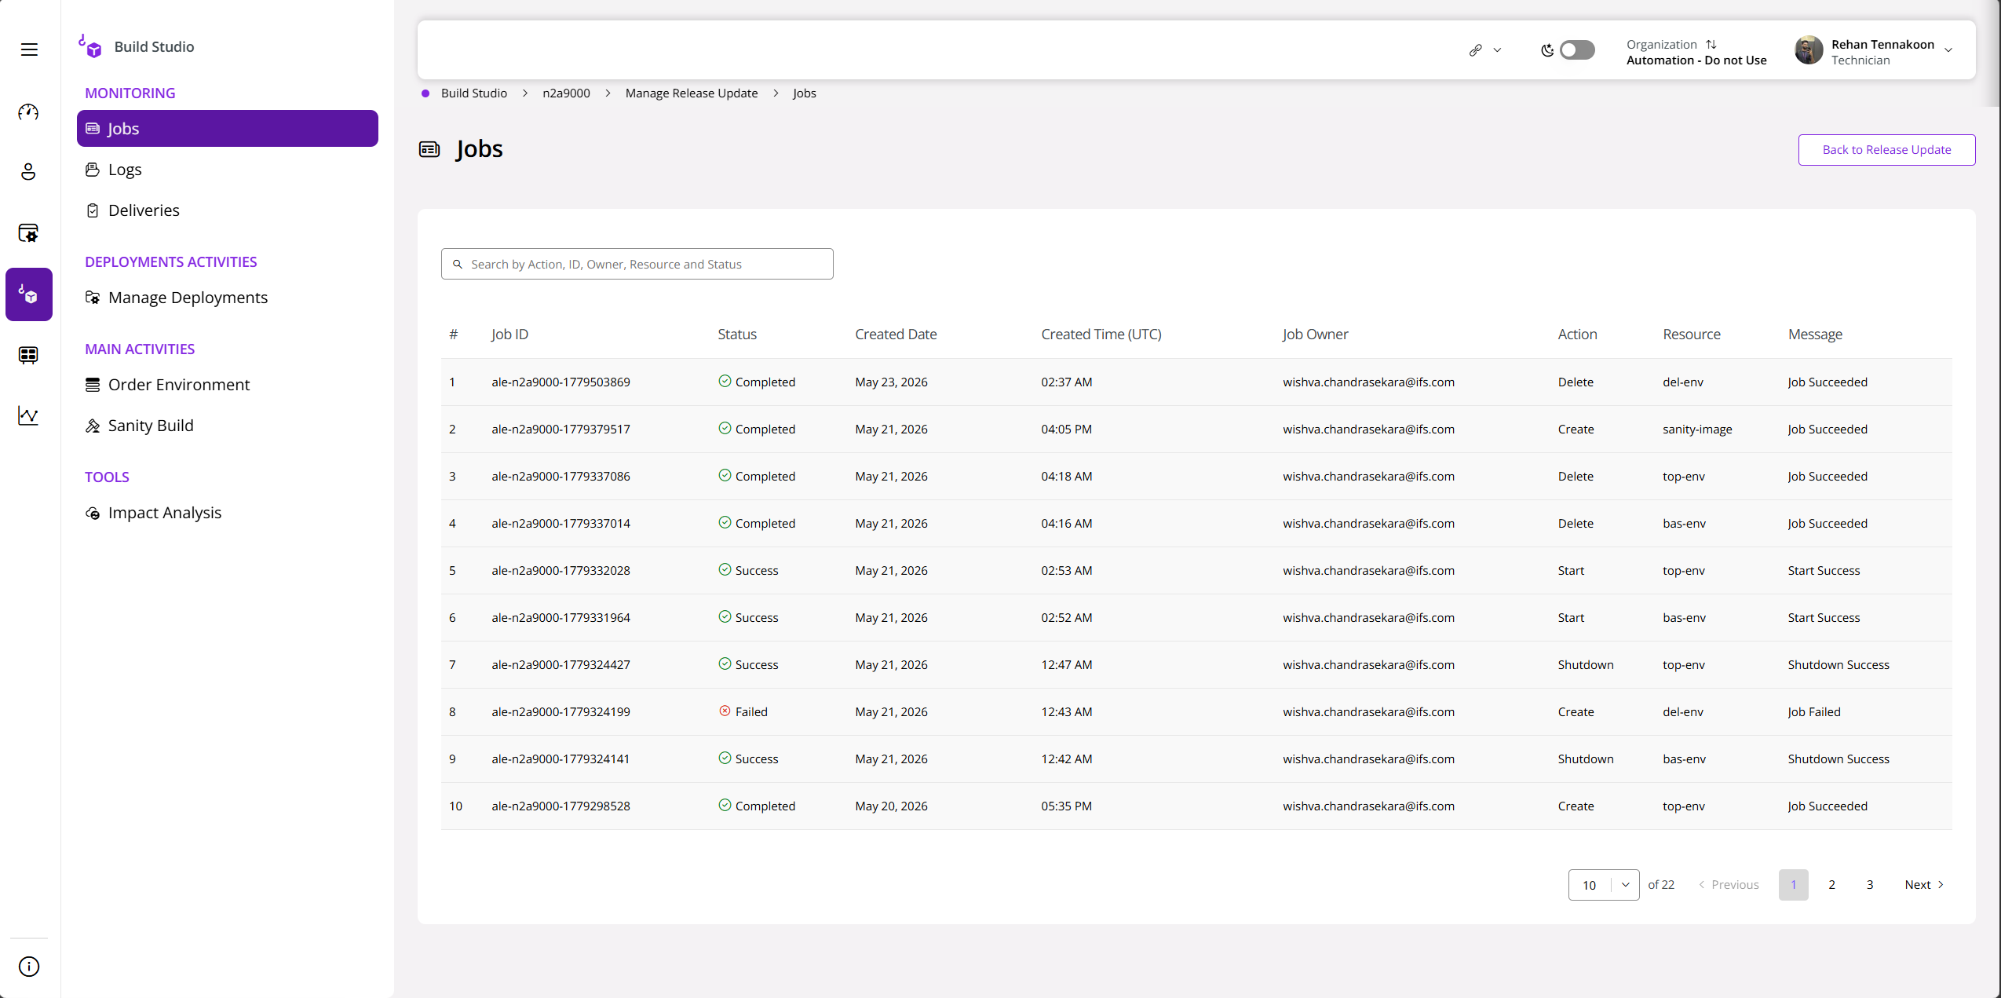Open the dashboard gauge icon in left rail
Screen dimensions: 2001x998
(x=28, y=112)
